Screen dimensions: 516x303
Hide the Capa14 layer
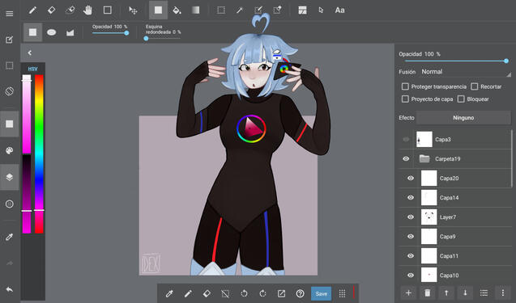[411, 197]
